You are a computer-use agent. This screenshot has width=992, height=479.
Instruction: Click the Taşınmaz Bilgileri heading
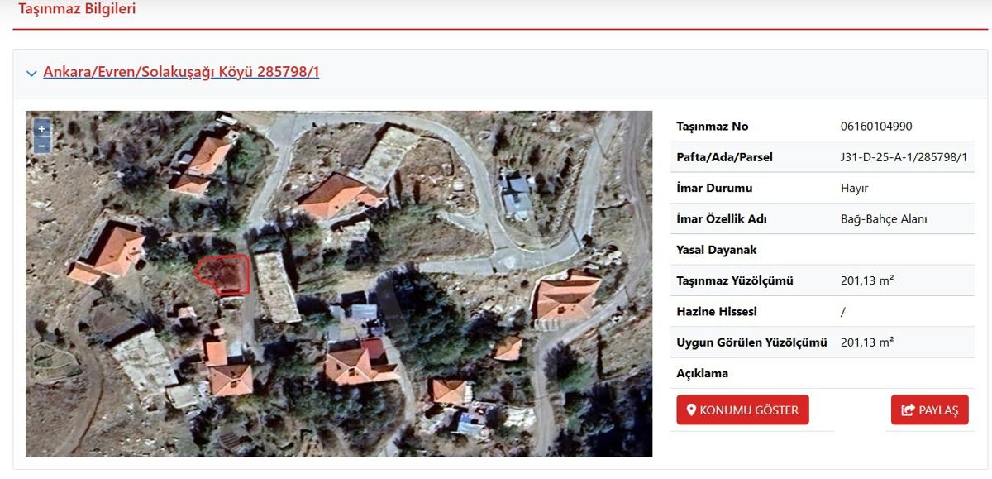point(77,10)
